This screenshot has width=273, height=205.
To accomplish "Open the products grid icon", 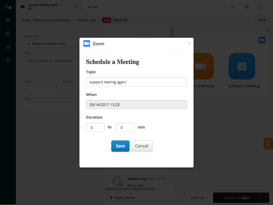I will 247,7.
